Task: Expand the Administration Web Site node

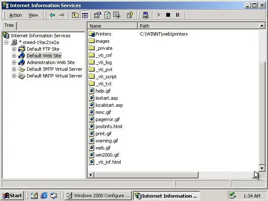Action: [x=14, y=62]
